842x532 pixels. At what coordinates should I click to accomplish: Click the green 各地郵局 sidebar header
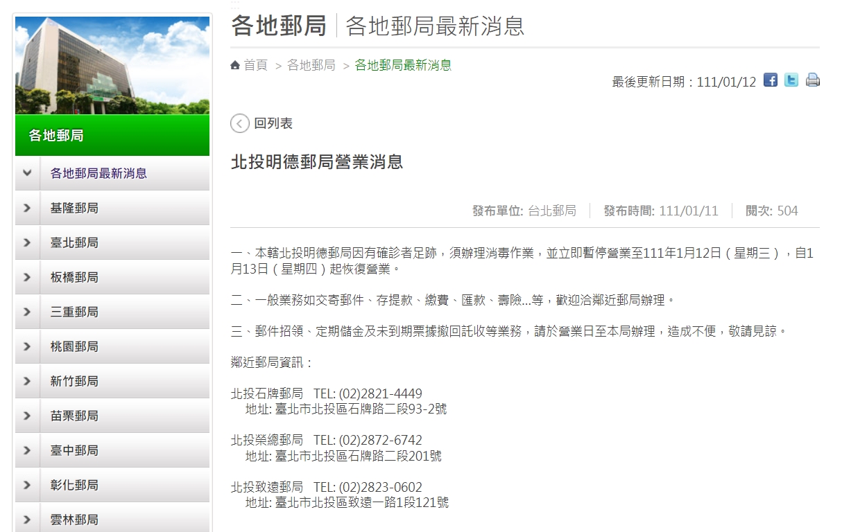112,135
